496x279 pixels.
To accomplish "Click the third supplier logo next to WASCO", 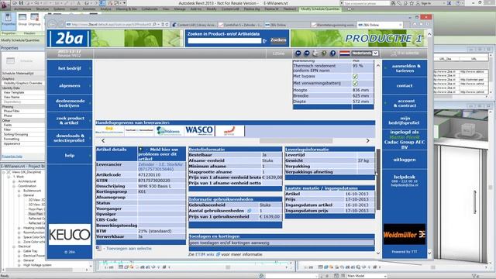I will pos(169,131).
